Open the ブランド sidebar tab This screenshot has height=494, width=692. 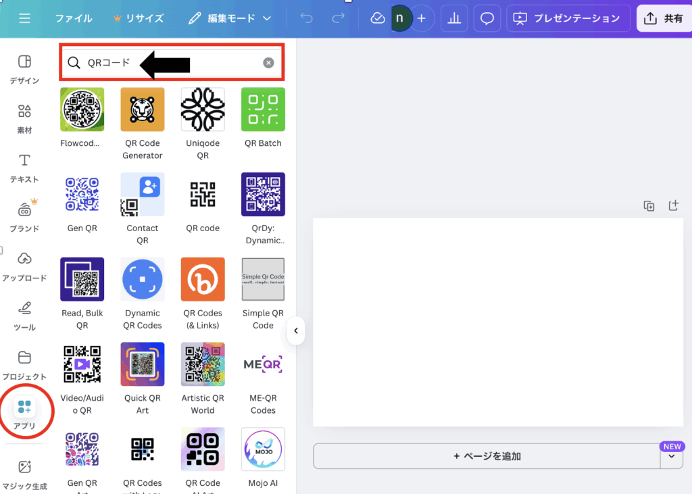tap(25, 217)
